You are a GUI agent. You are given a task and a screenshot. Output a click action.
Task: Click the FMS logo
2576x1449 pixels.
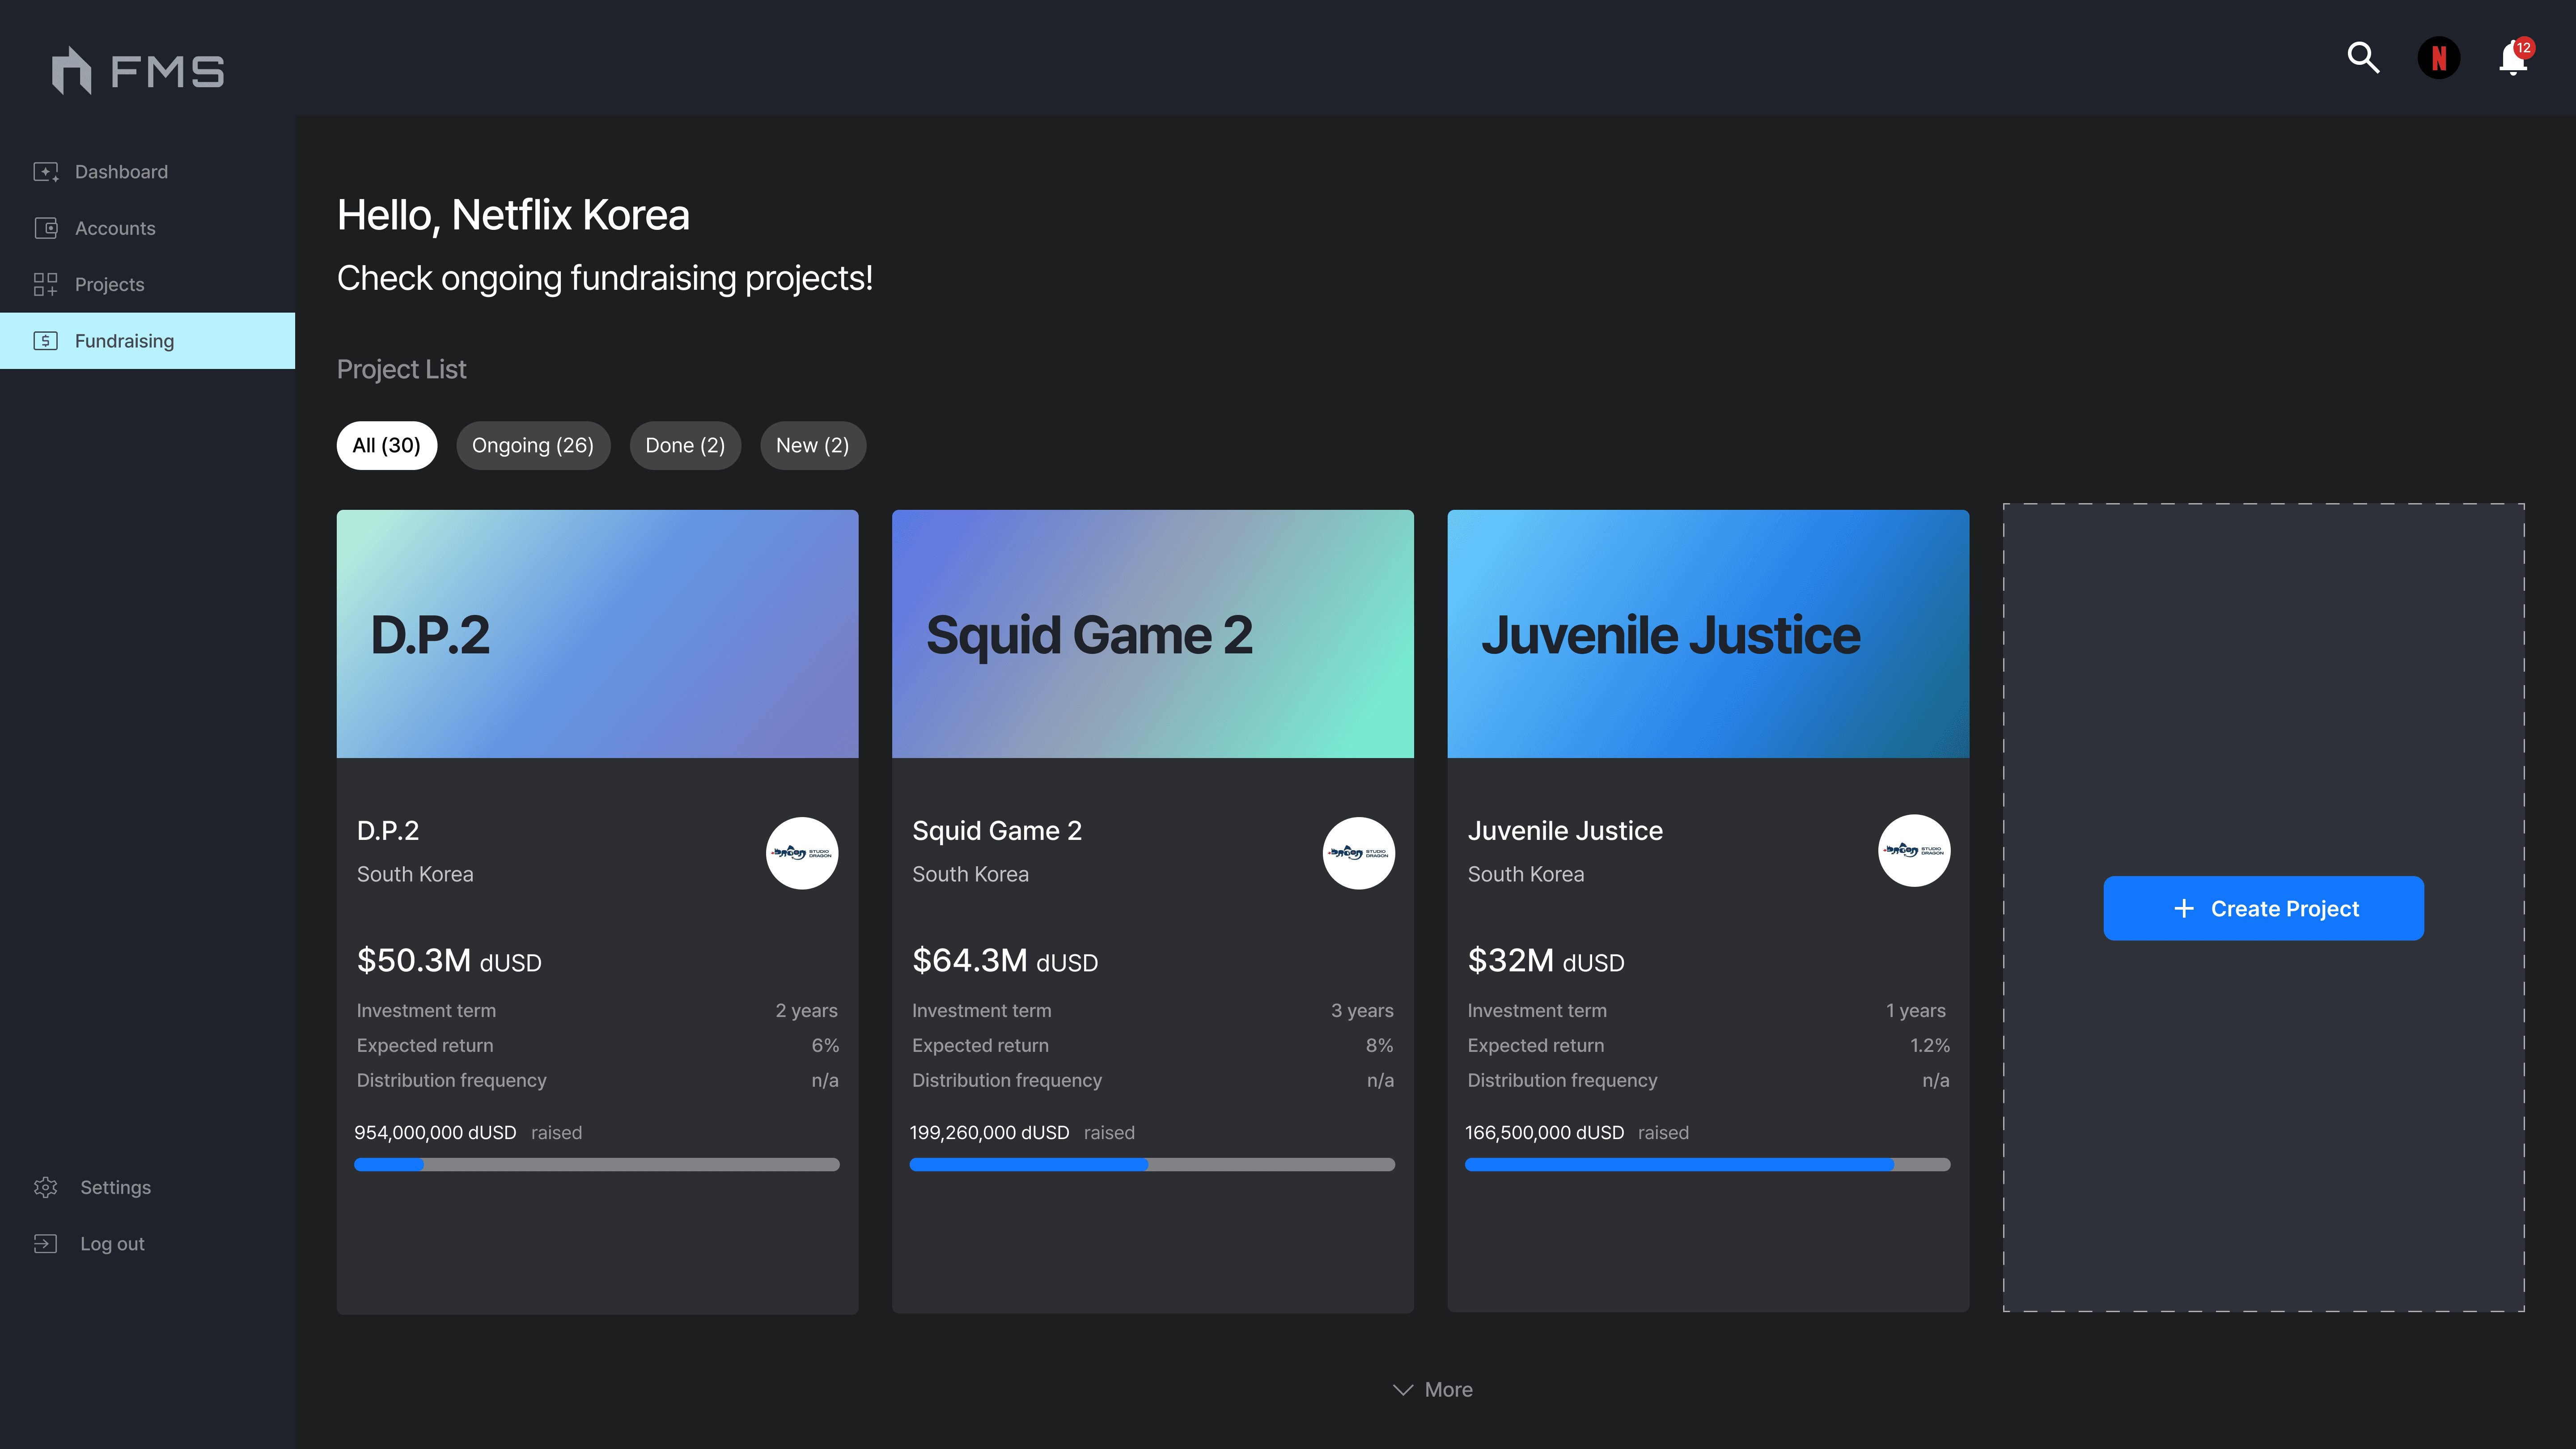tap(138, 71)
